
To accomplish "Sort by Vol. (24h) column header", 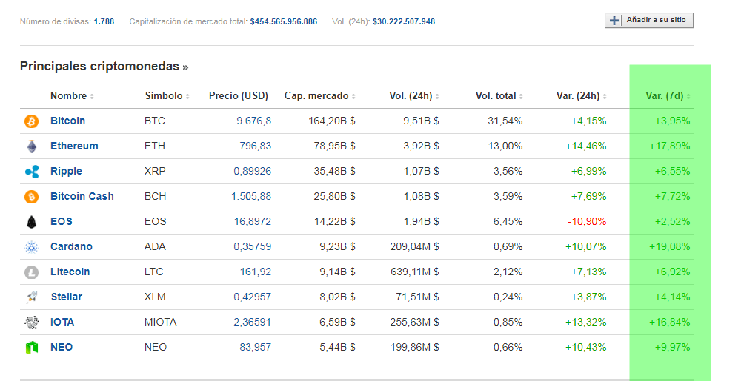I will tap(414, 96).
